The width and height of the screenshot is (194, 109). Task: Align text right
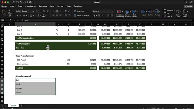[60, 15]
